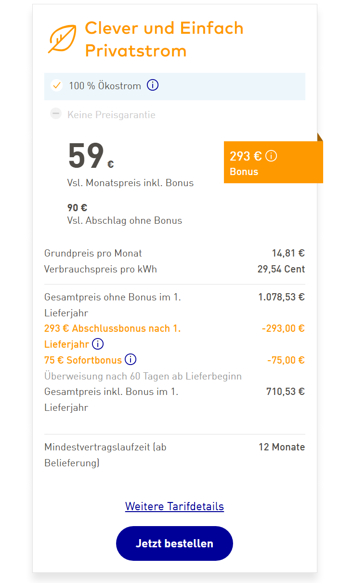Open info icon next to 100 % Ökostrom
Screen dimensions: 340x583
[153, 85]
